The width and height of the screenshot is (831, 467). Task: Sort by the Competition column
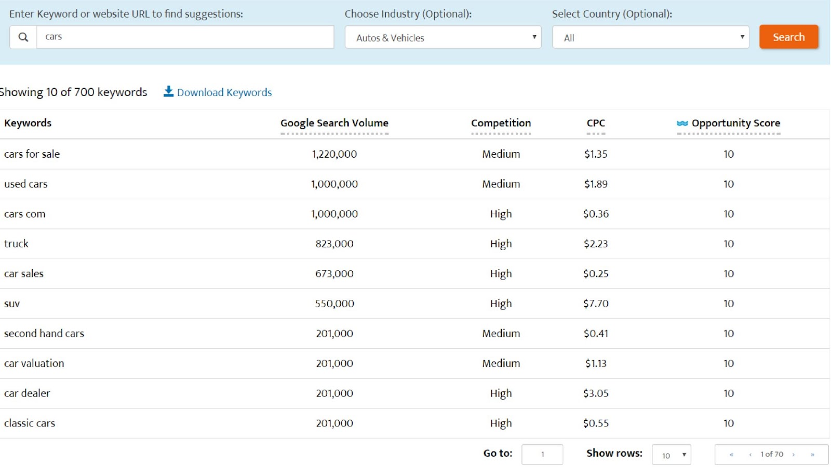point(500,123)
